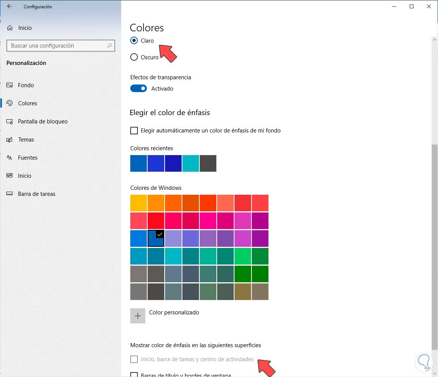Open the Fondo settings page
The image size is (438, 377).
click(x=60, y=85)
